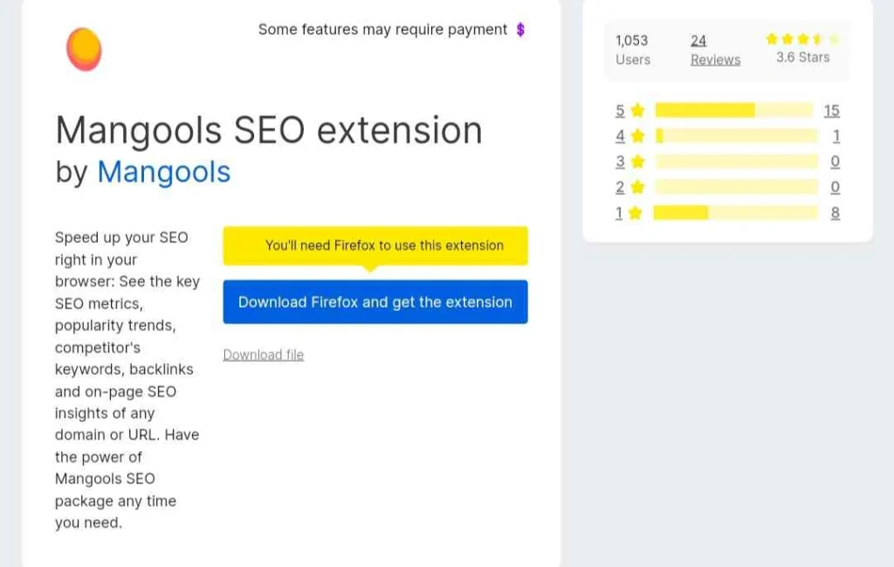
Task: Click the star icon in the 5 row
Action: coord(638,110)
